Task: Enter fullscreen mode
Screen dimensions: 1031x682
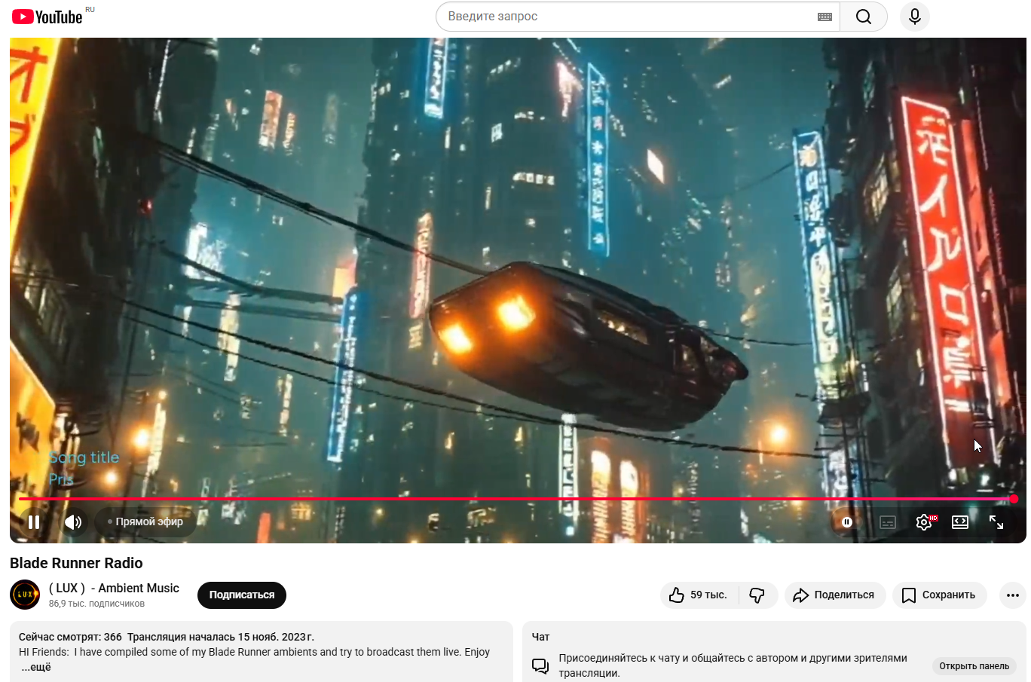Action: pyautogui.click(x=996, y=521)
